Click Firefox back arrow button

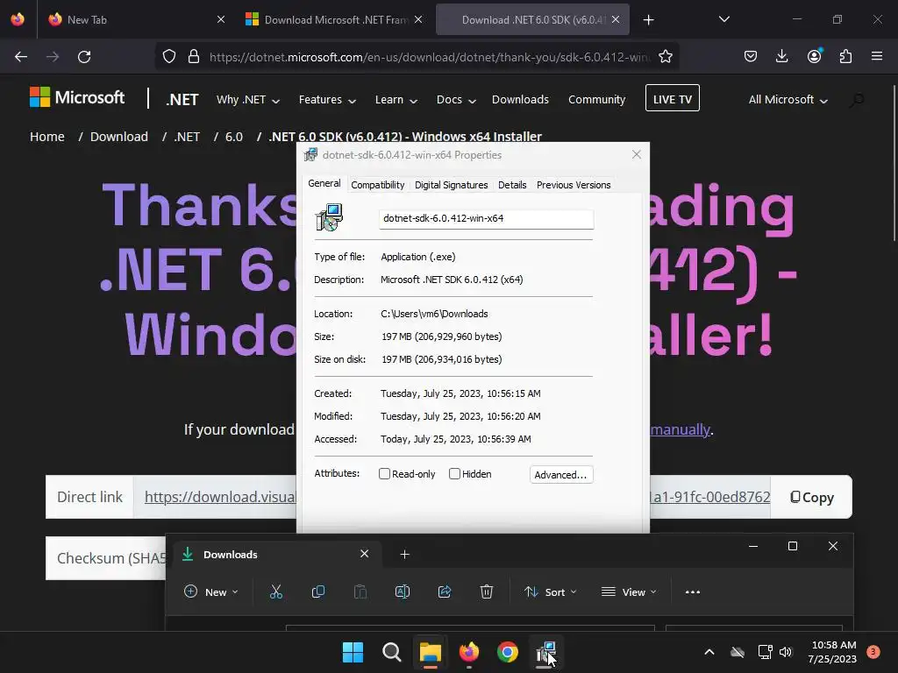[21, 57]
